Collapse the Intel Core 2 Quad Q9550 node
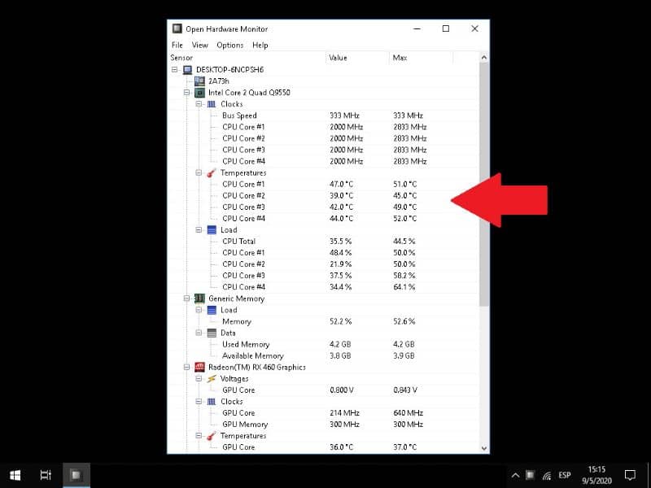Viewport: 651px width, 488px height. [187, 93]
